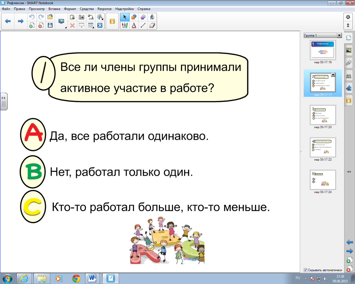This screenshot has width=355, height=284.
Task: Open the Gallery tab in the sidebar
Action: point(349,50)
